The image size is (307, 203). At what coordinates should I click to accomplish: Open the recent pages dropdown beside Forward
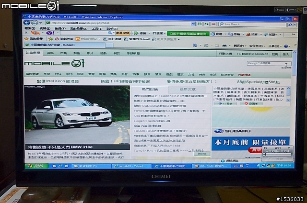(40, 23)
